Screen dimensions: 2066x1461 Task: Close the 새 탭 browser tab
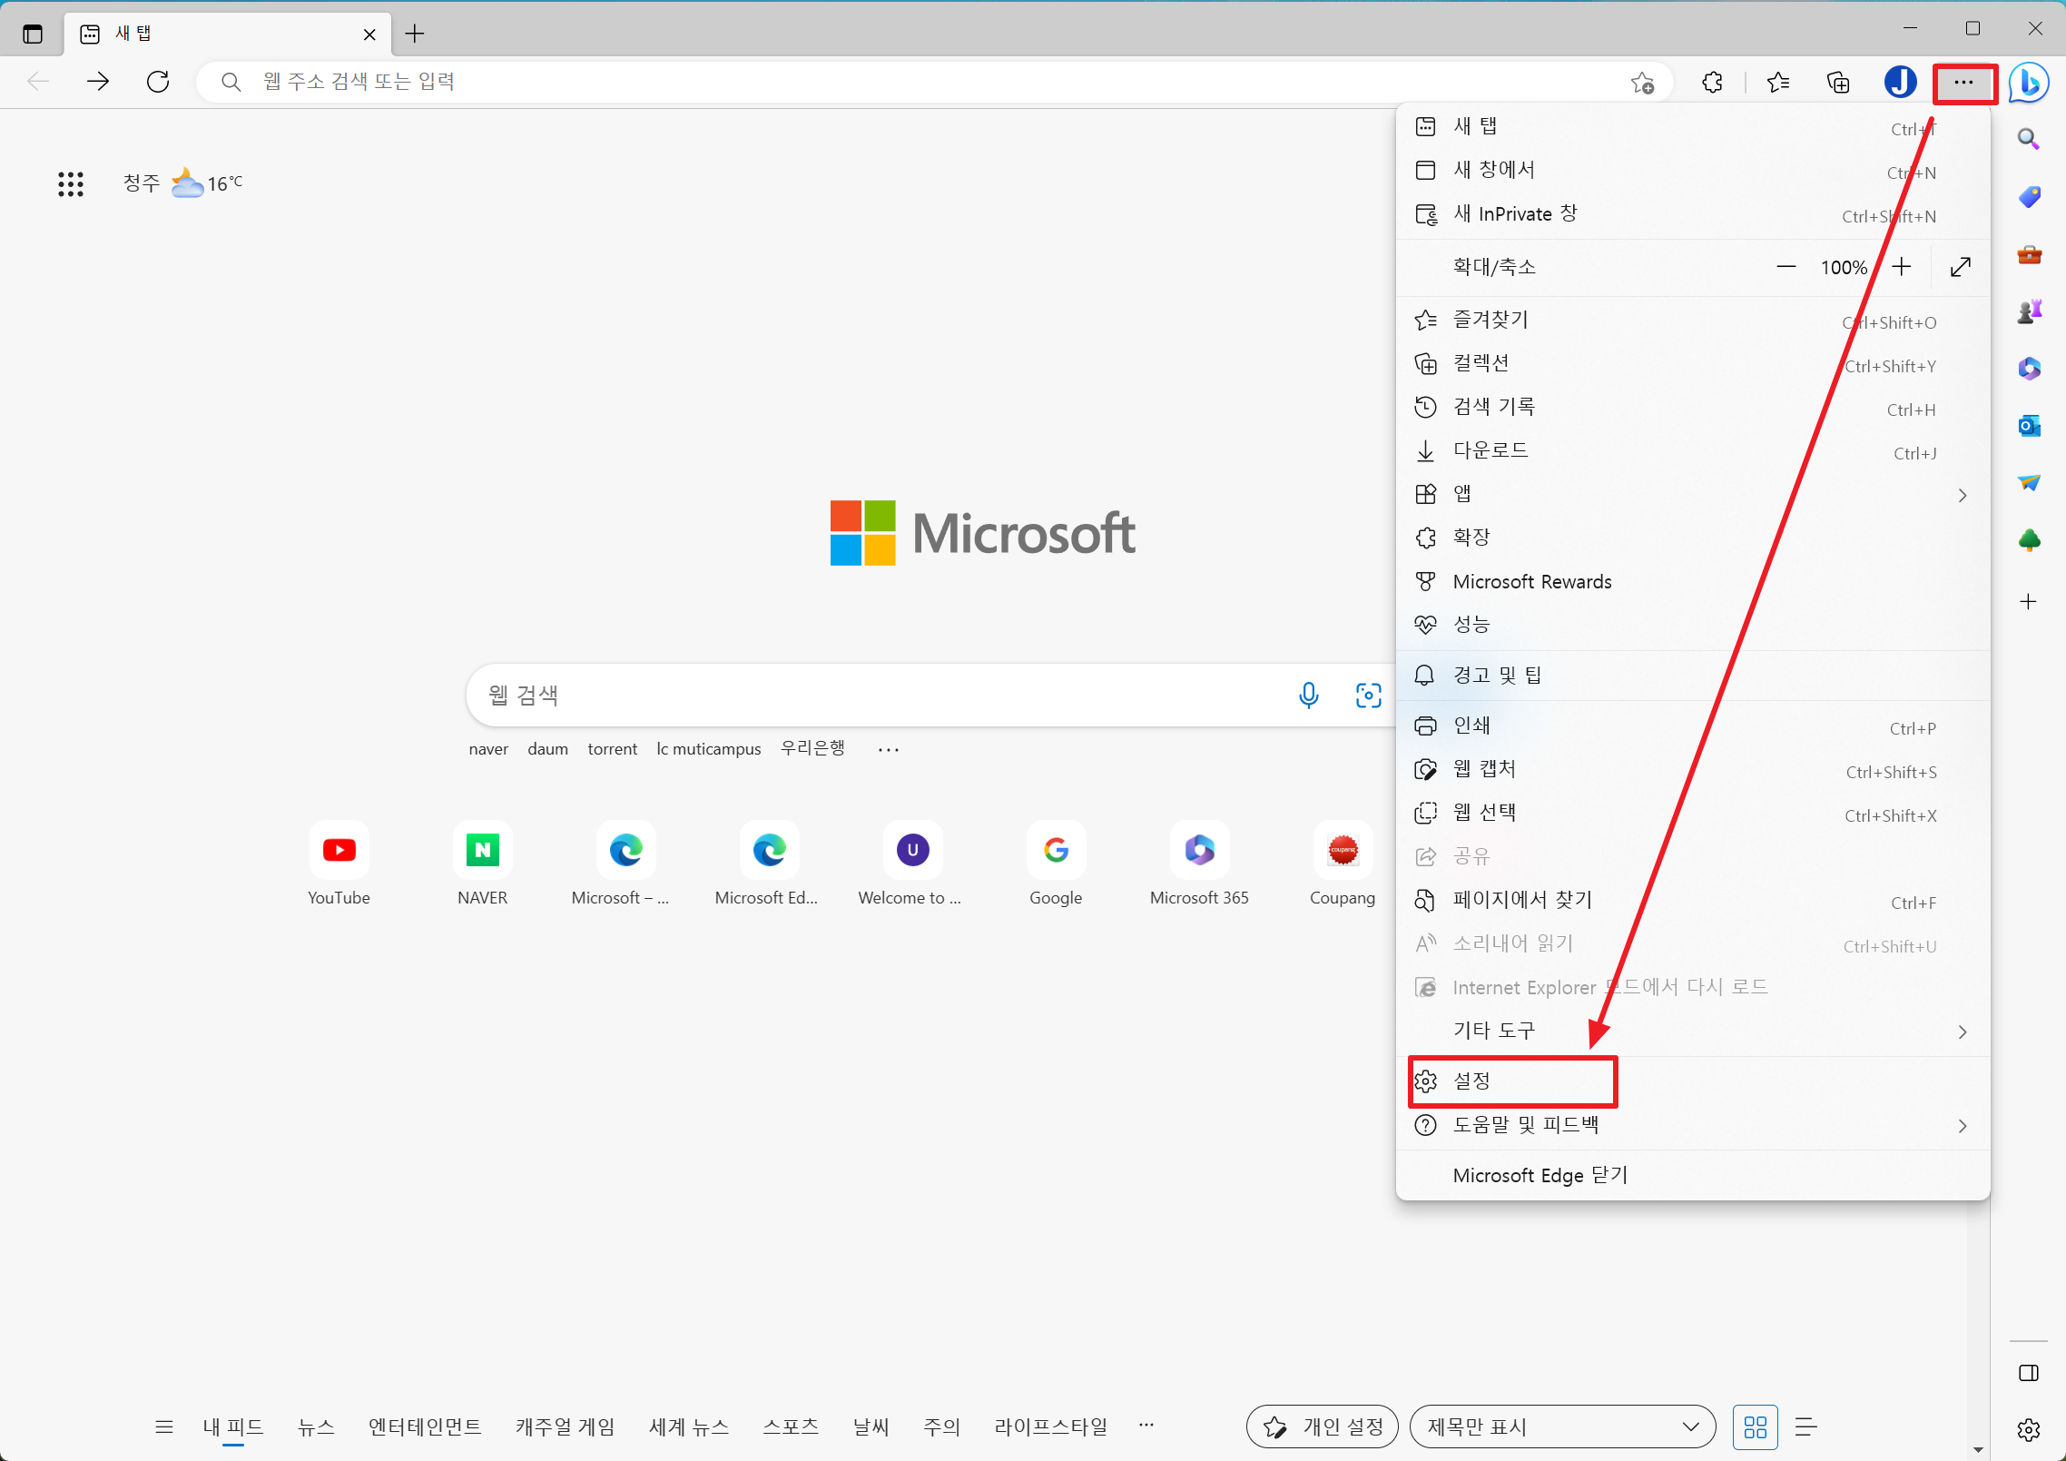pos(369,35)
